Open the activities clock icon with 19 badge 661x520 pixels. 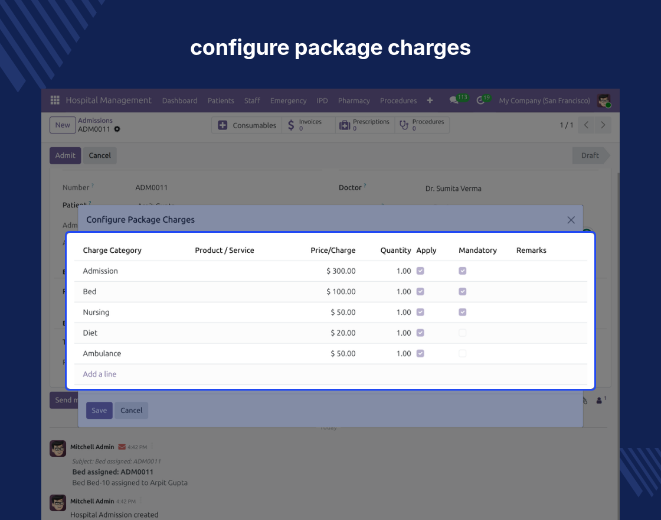[480, 100]
